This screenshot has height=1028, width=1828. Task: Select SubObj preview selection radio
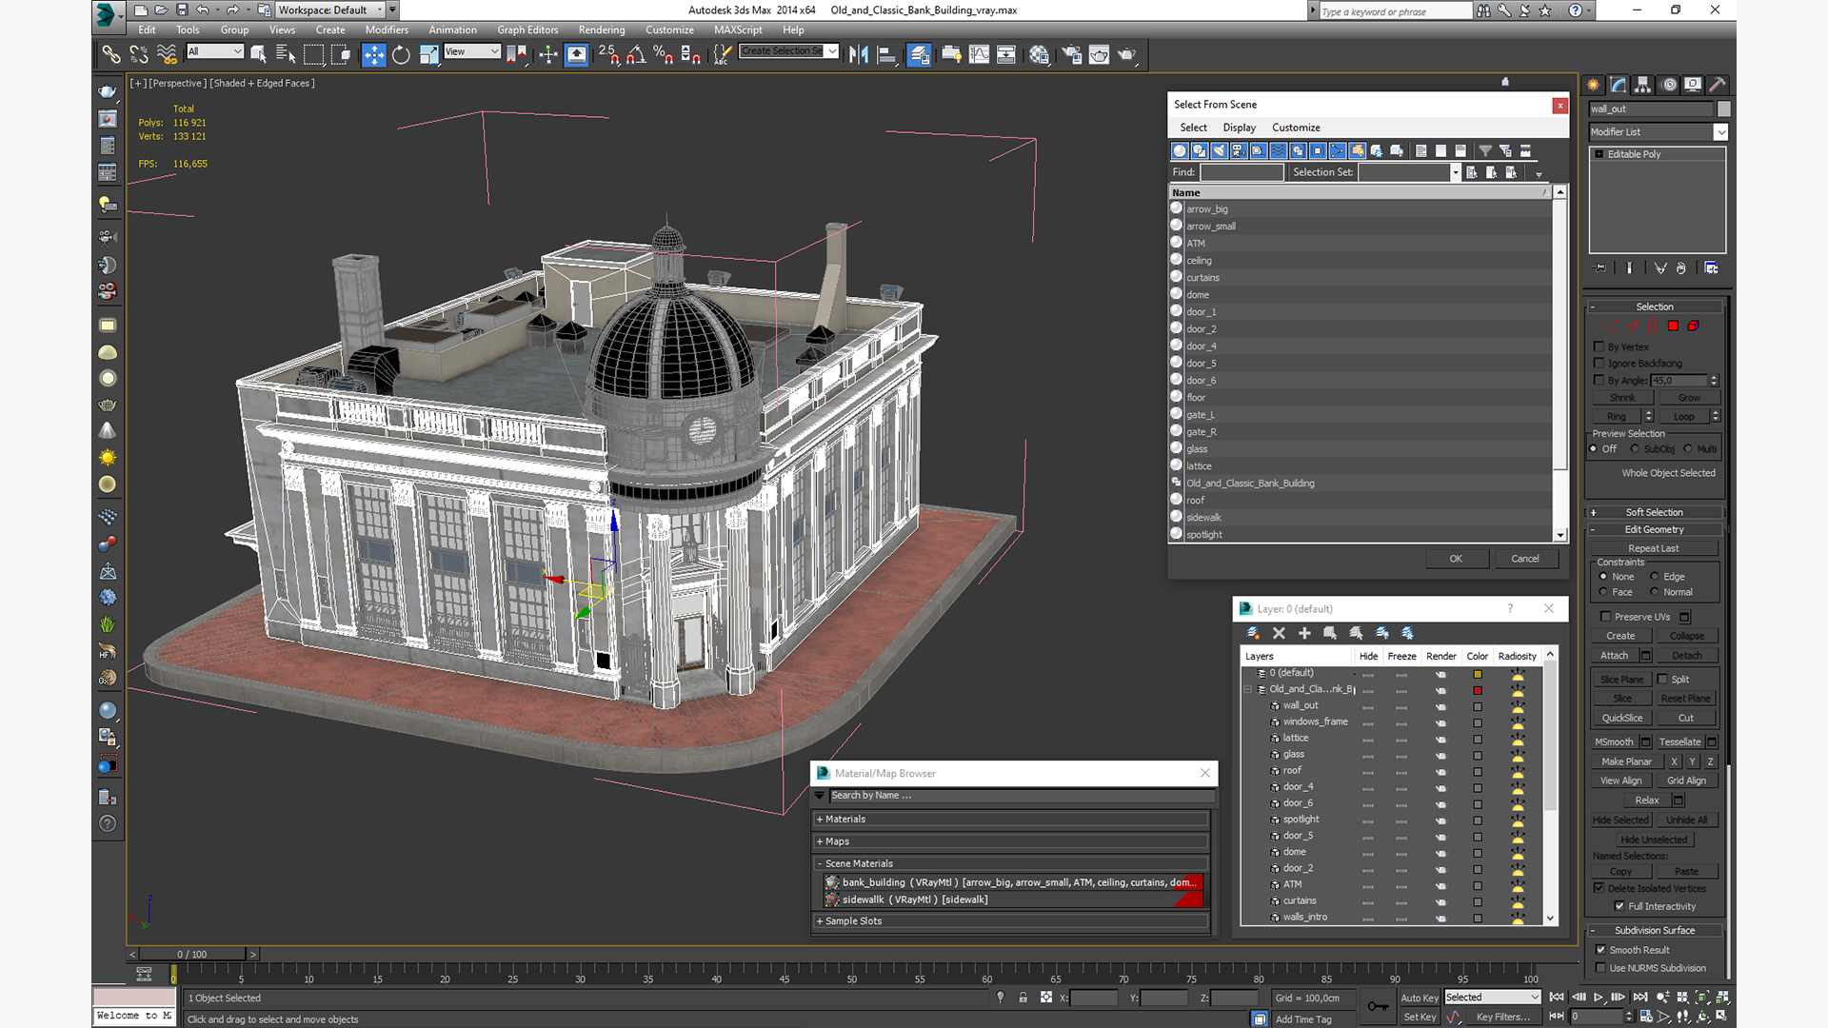[1635, 449]
